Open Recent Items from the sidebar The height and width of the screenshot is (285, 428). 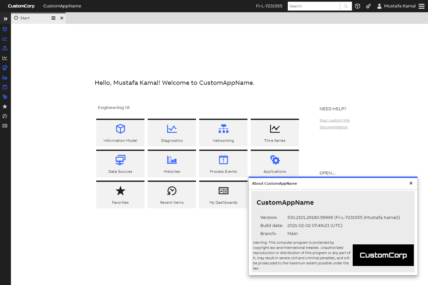(5, 116)
